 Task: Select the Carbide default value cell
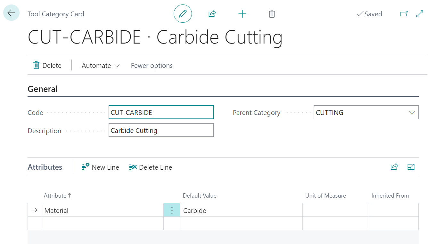coord(241,210)
